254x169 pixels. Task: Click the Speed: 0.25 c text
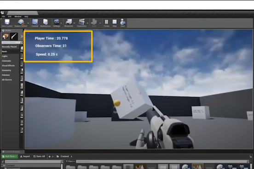(46, 54)
